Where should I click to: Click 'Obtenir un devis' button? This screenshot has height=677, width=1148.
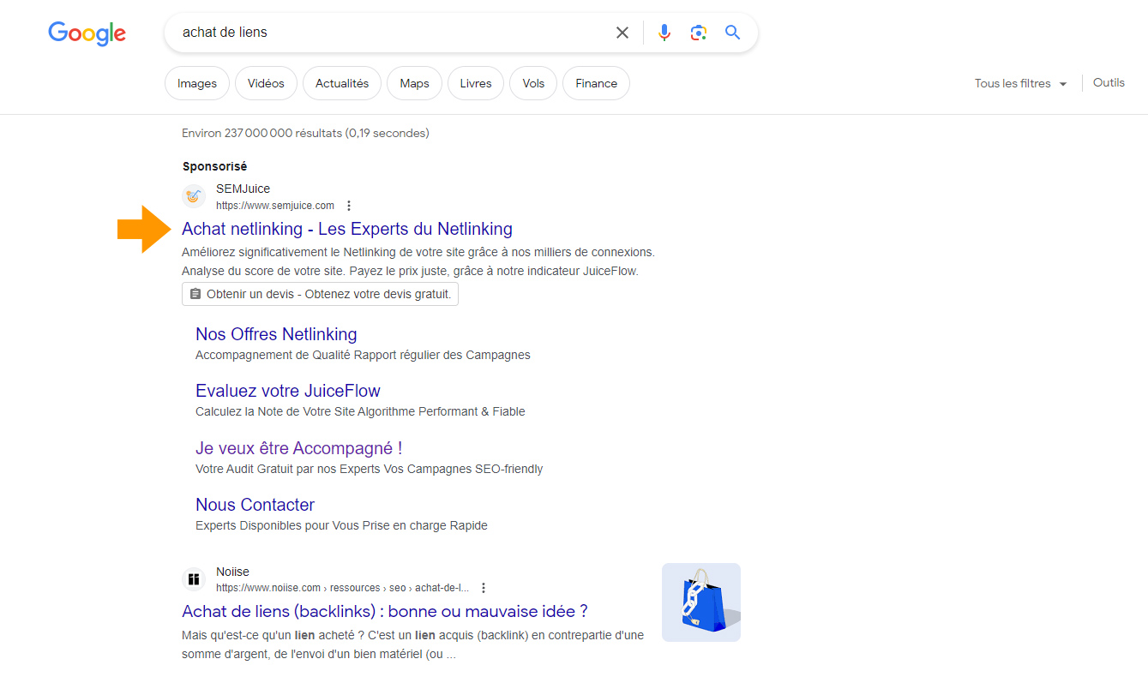(320, 294)
